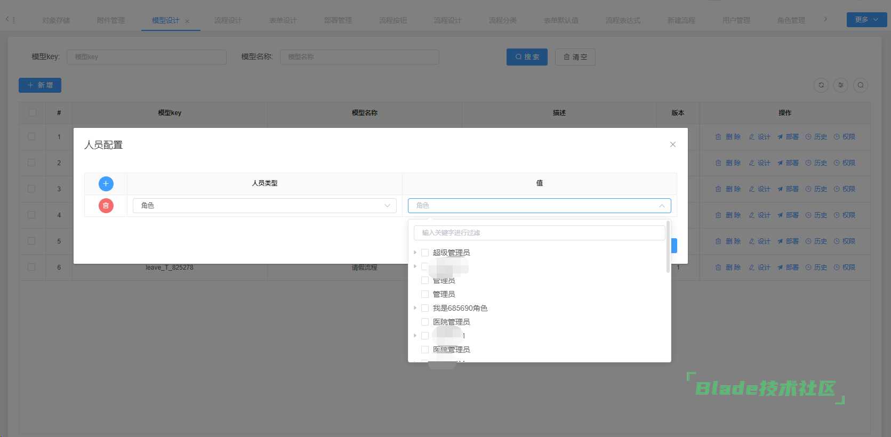The width and height of the screenshot is (891, 437).
Task: Click the round search toggle icon
Action: point(861,85)
